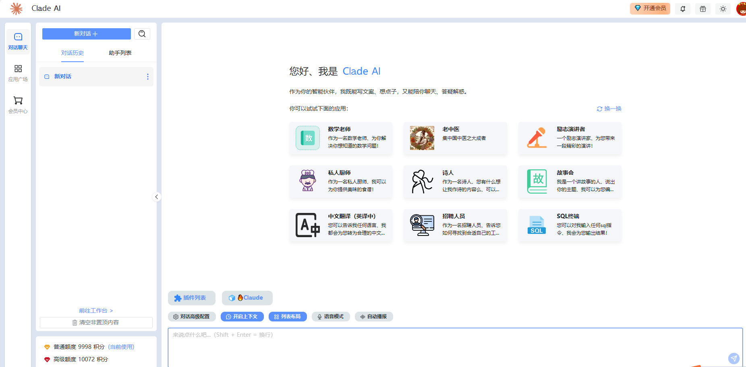Disable the 开启上下文 context toggle
746x367 pixels.
coord(242,316)
